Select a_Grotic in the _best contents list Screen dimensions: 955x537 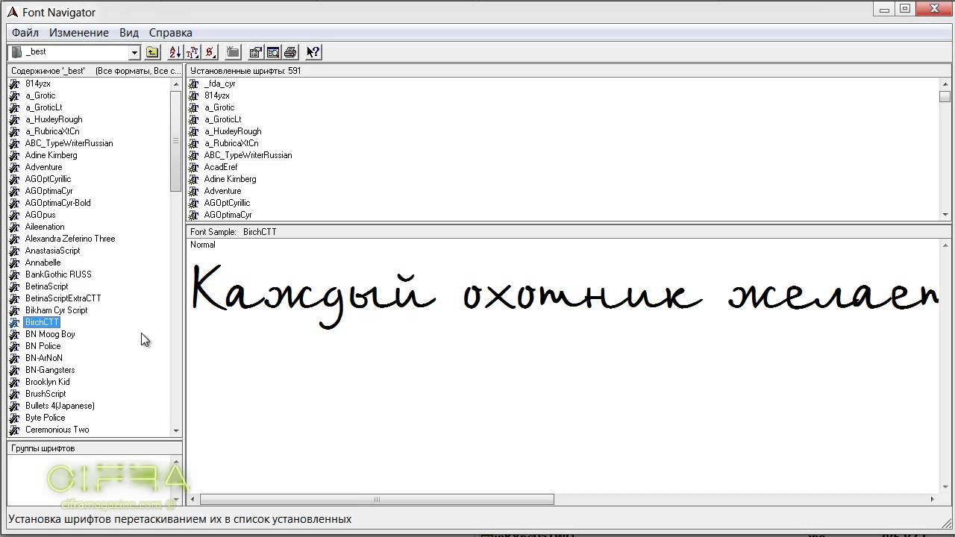point(40,95)
